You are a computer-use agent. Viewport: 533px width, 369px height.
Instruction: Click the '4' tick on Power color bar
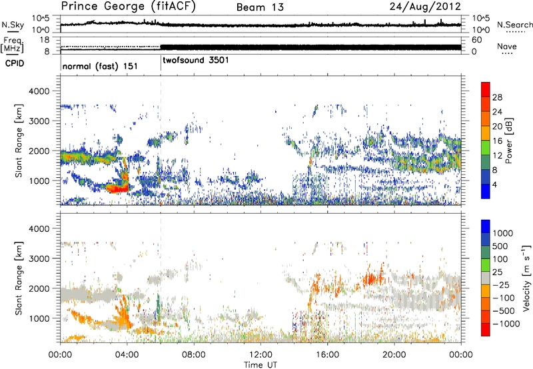(x=494, y=185)
